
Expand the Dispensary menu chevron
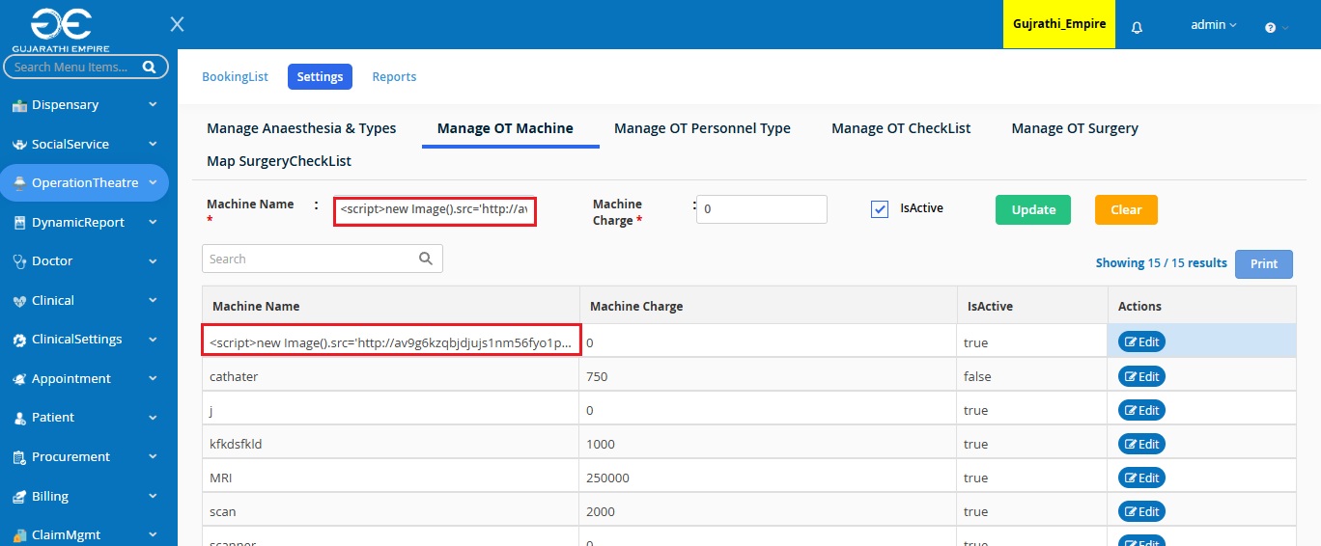153,104
